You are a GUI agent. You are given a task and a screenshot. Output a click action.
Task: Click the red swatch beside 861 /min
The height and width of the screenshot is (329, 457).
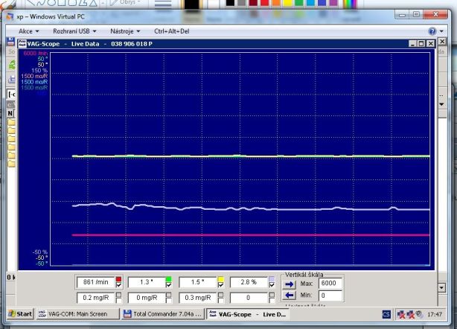pos(118,279)
